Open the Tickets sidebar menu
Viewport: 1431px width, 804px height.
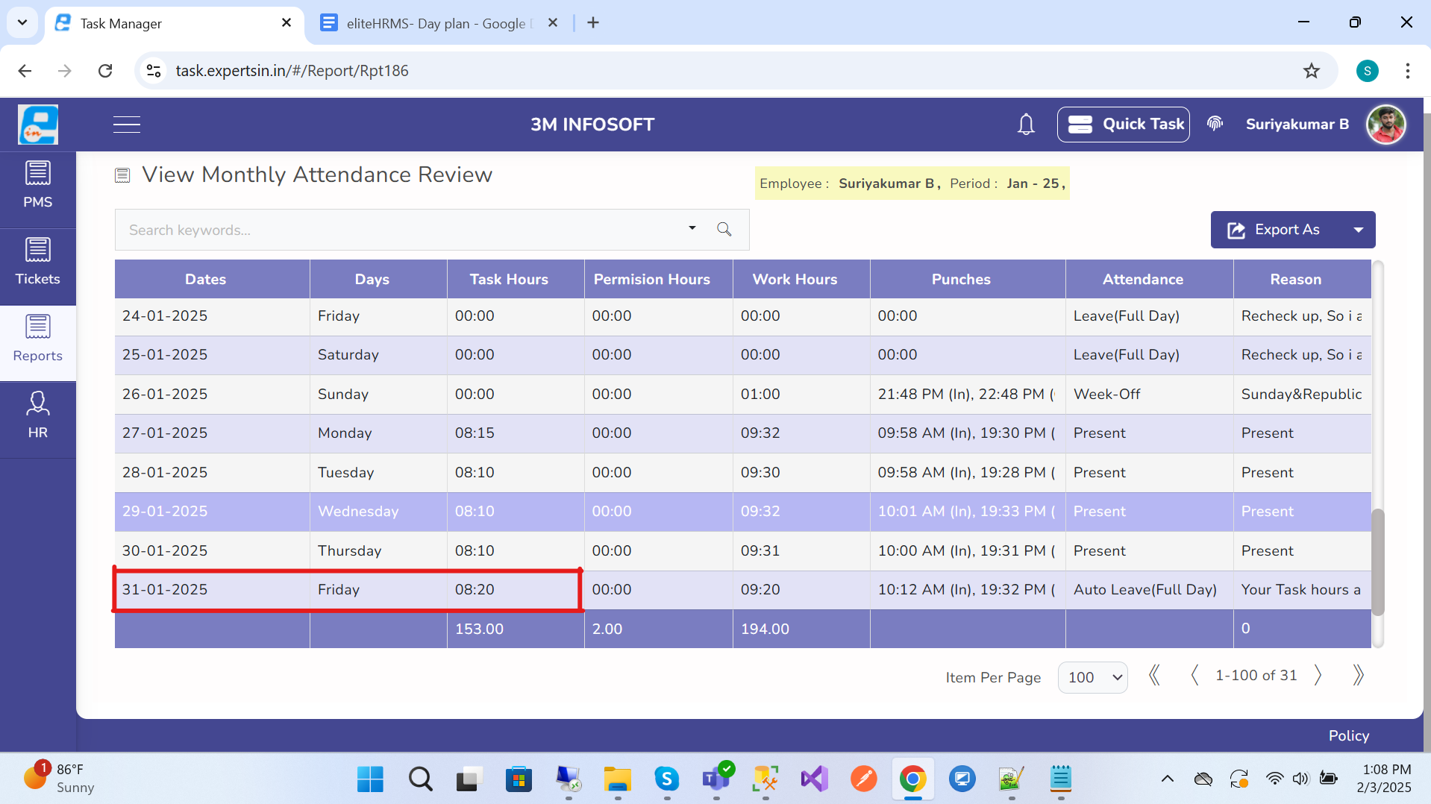[38, 263]
